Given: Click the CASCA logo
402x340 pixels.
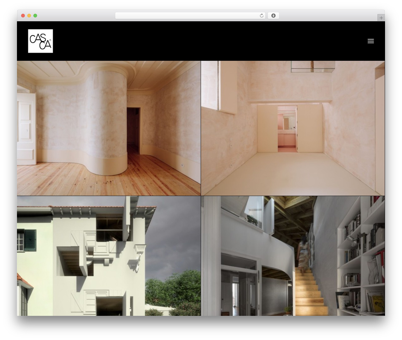Looking at the screenshot, I should pyautogui.click(x=41, y=41).
